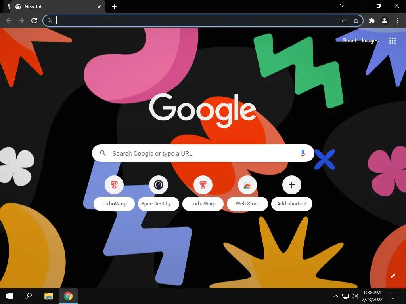Click the magnifier in Google search box
This screenshot has width=406, height=304.
103,153
